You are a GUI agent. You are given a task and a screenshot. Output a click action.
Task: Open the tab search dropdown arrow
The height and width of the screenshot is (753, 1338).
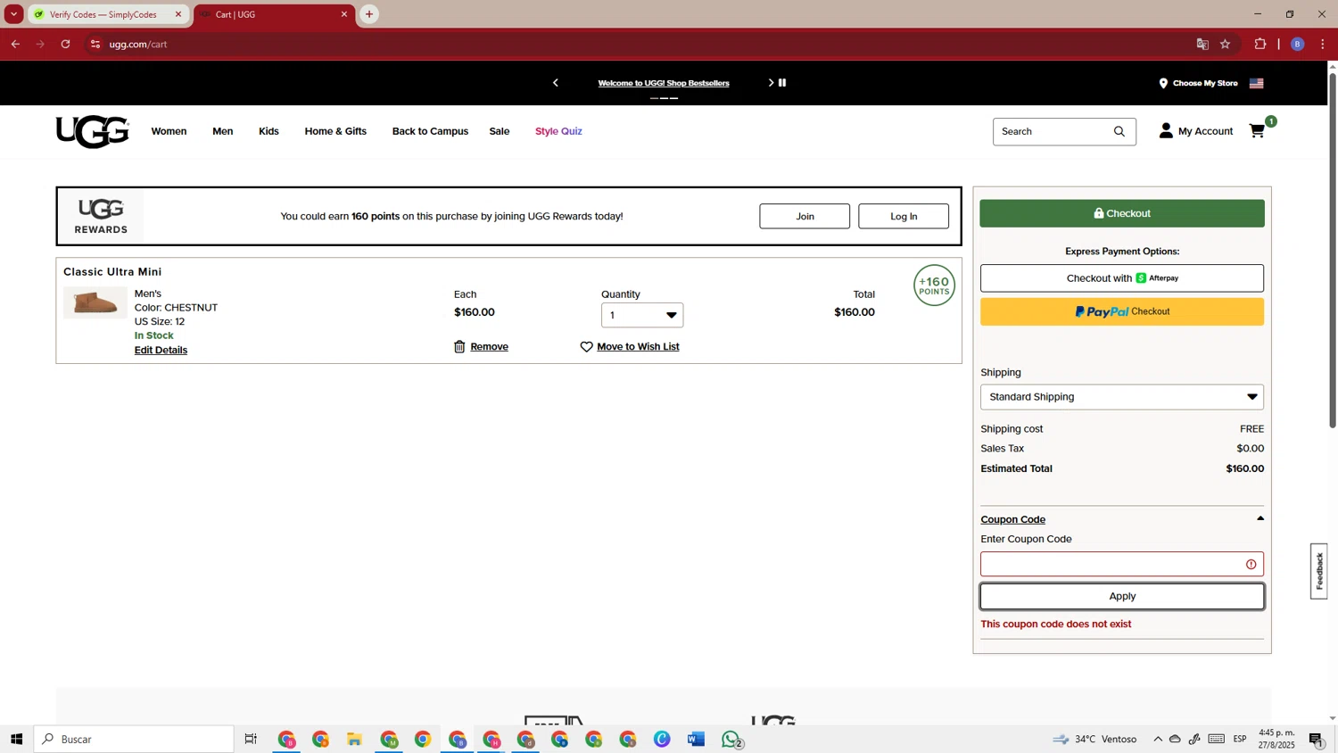pos(13,14)
